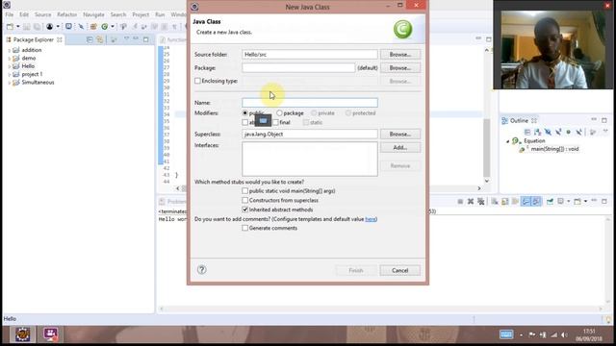Maximize the Package Explorer view
The height and width of the screenshot is (346, 616).
[146, 39]
